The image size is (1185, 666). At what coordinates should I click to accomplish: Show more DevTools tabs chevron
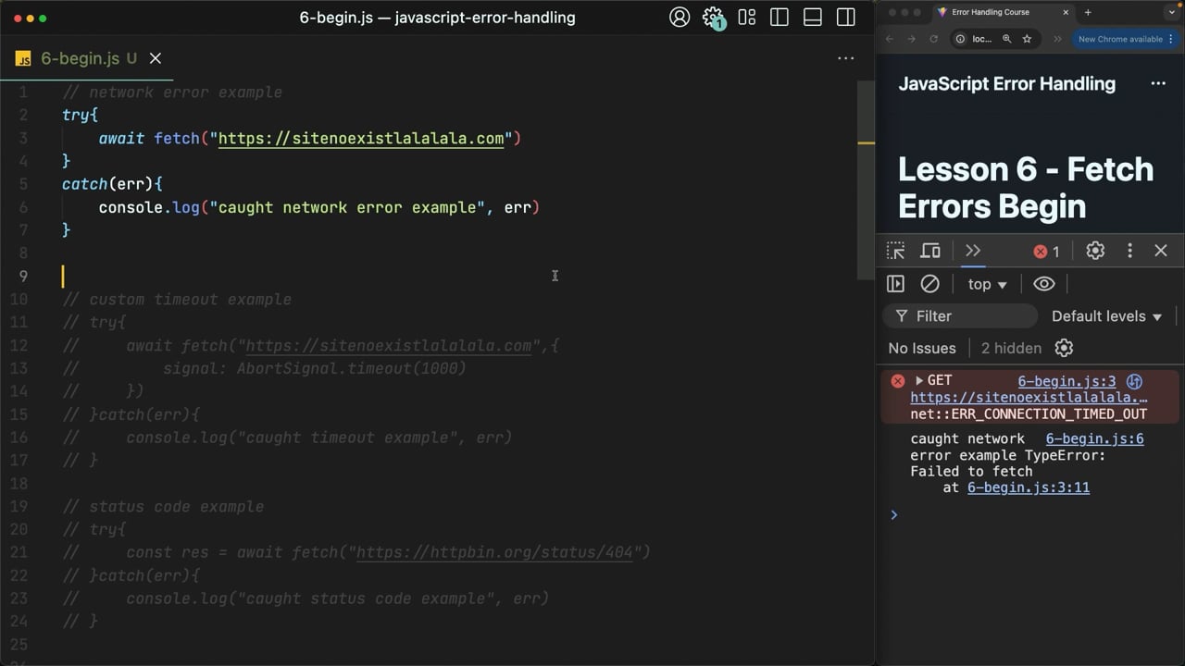[x=973, y=251]
